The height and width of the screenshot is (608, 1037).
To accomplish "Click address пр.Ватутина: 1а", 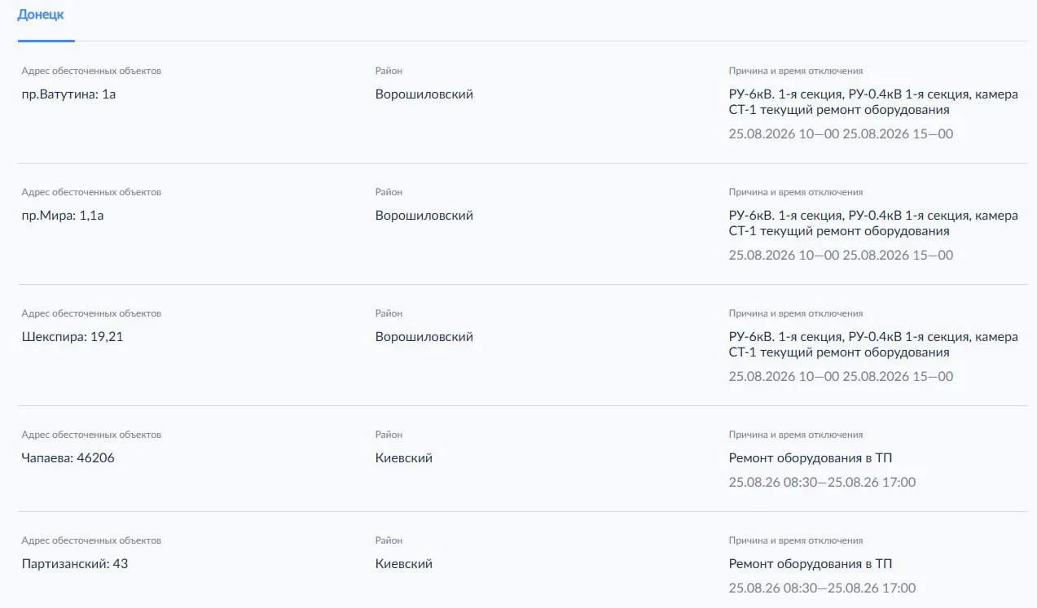I will point(68,94).
